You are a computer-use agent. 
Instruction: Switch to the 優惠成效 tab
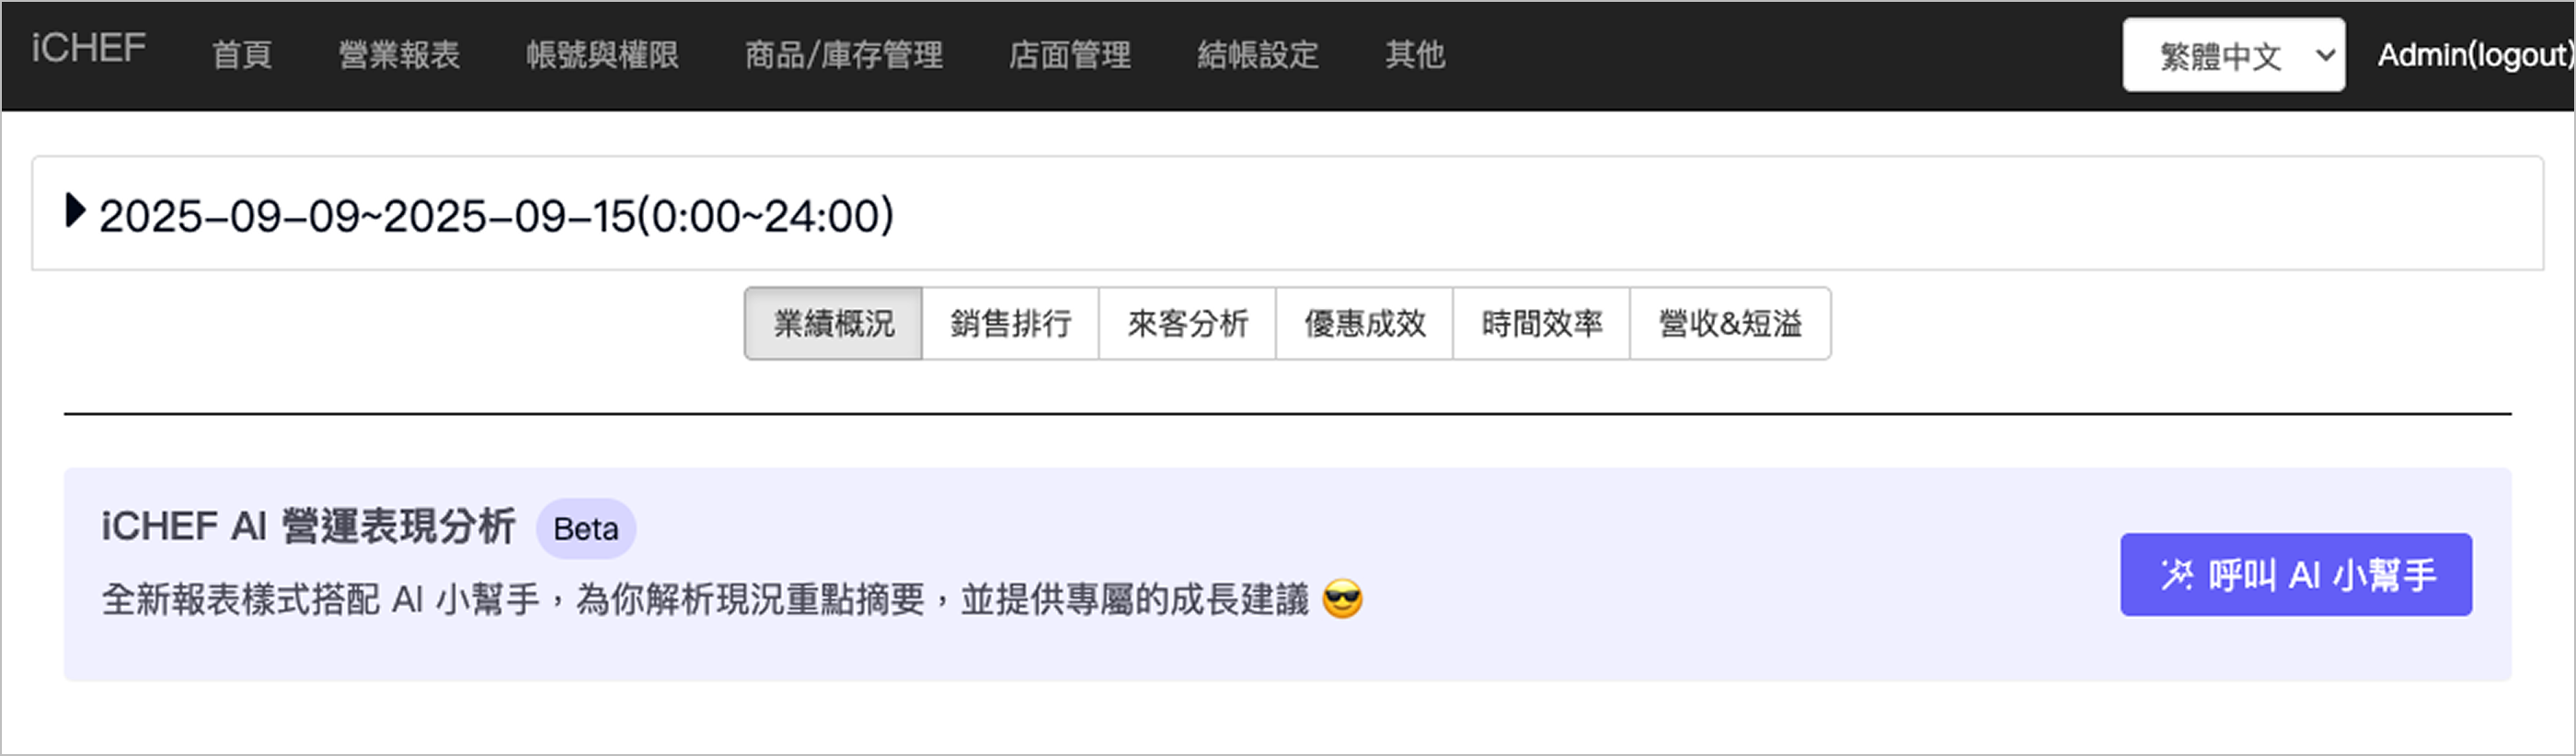1364,324
